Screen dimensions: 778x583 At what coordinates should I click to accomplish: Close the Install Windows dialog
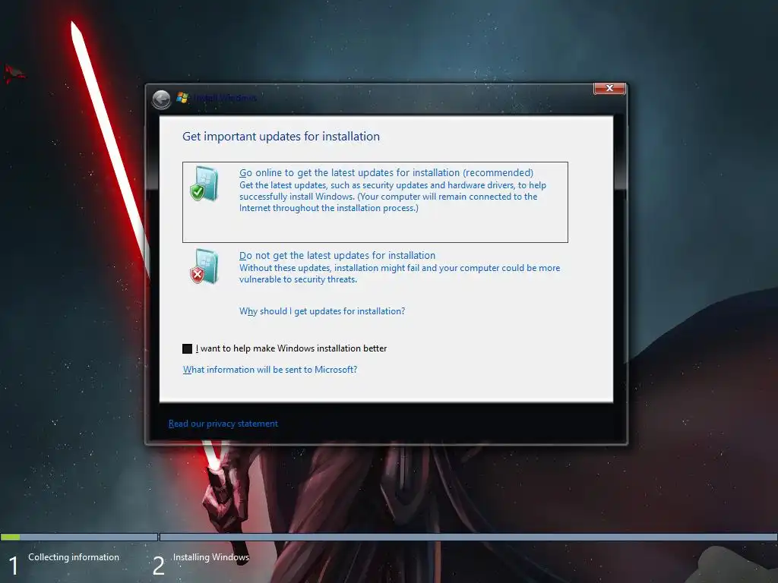click(609, 88)
